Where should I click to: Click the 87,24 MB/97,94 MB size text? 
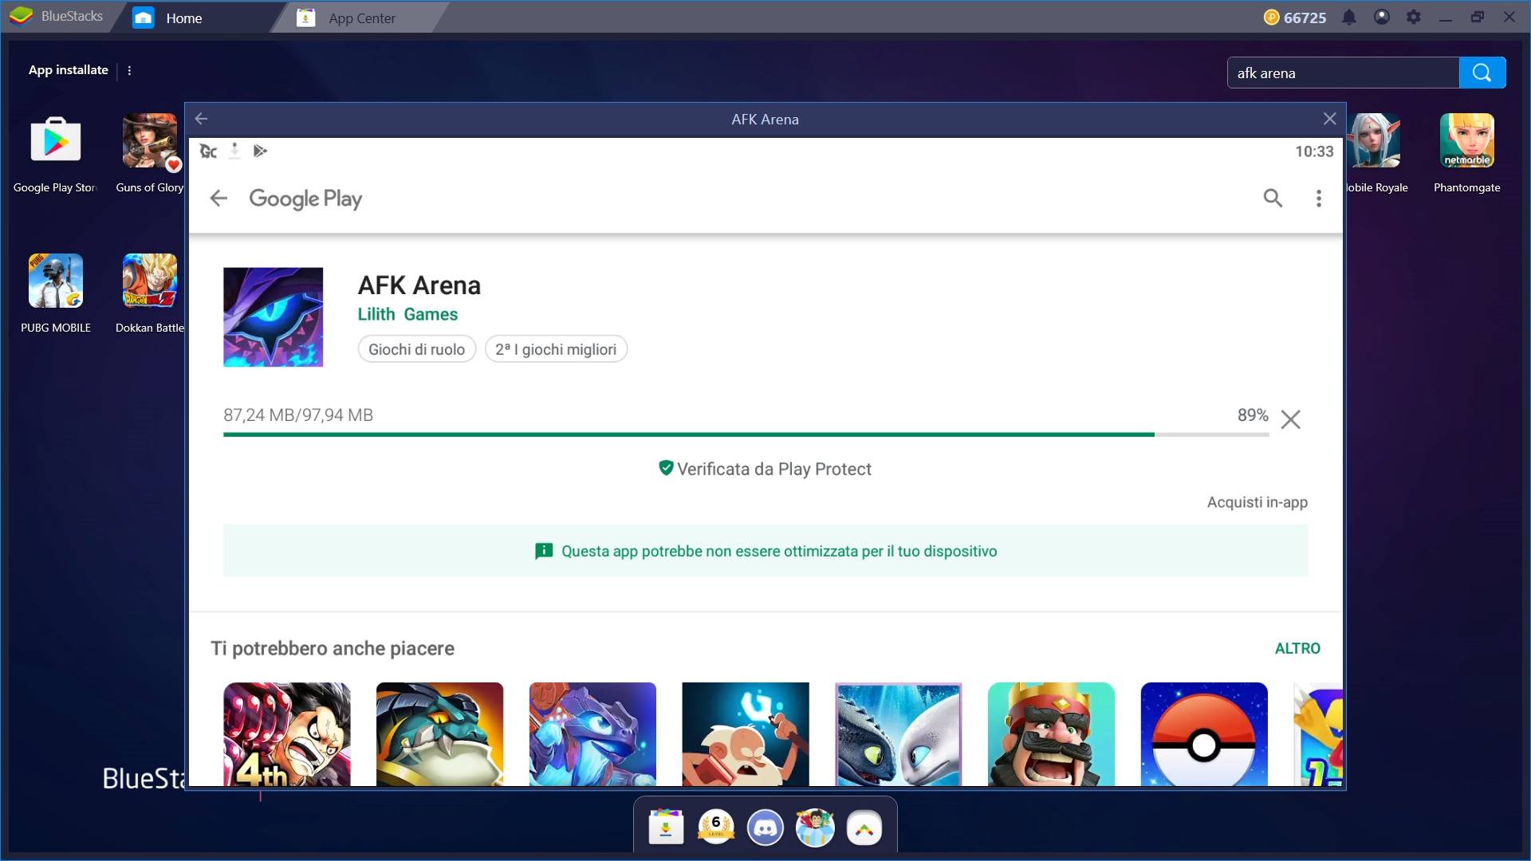tap(298, 415)
